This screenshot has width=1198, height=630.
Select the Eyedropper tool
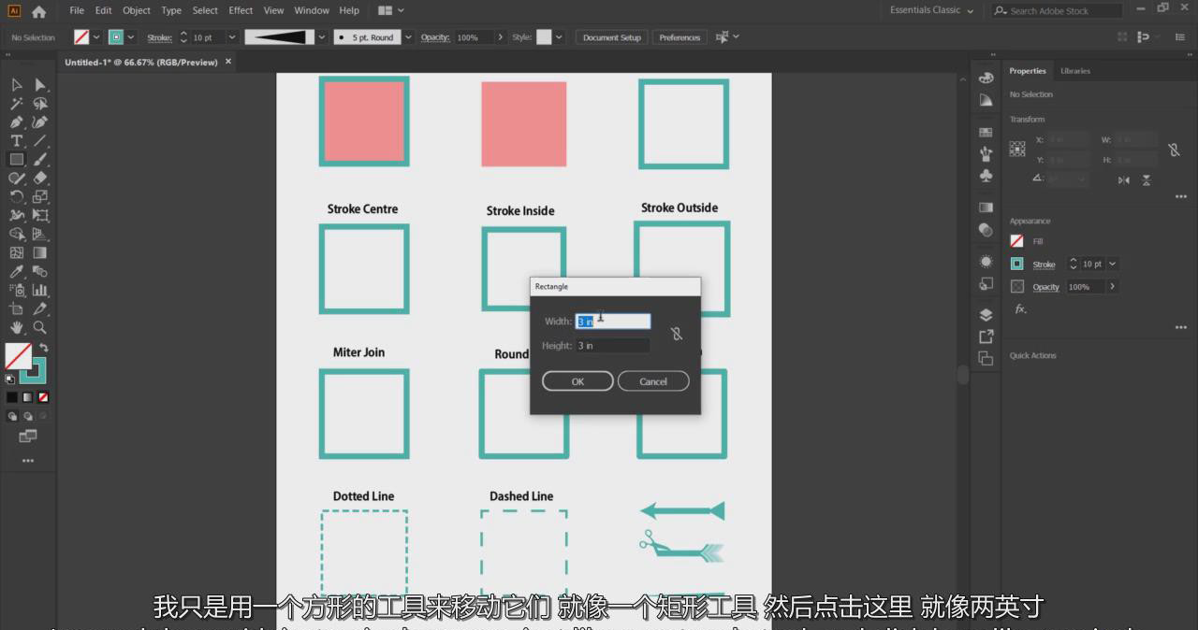pyautogui.click(x=16, y=272)
